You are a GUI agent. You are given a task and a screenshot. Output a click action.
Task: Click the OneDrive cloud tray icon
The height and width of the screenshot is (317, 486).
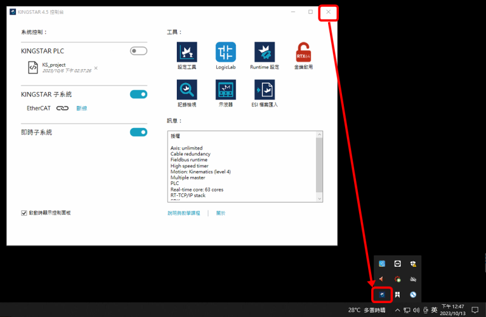(413, 279)
